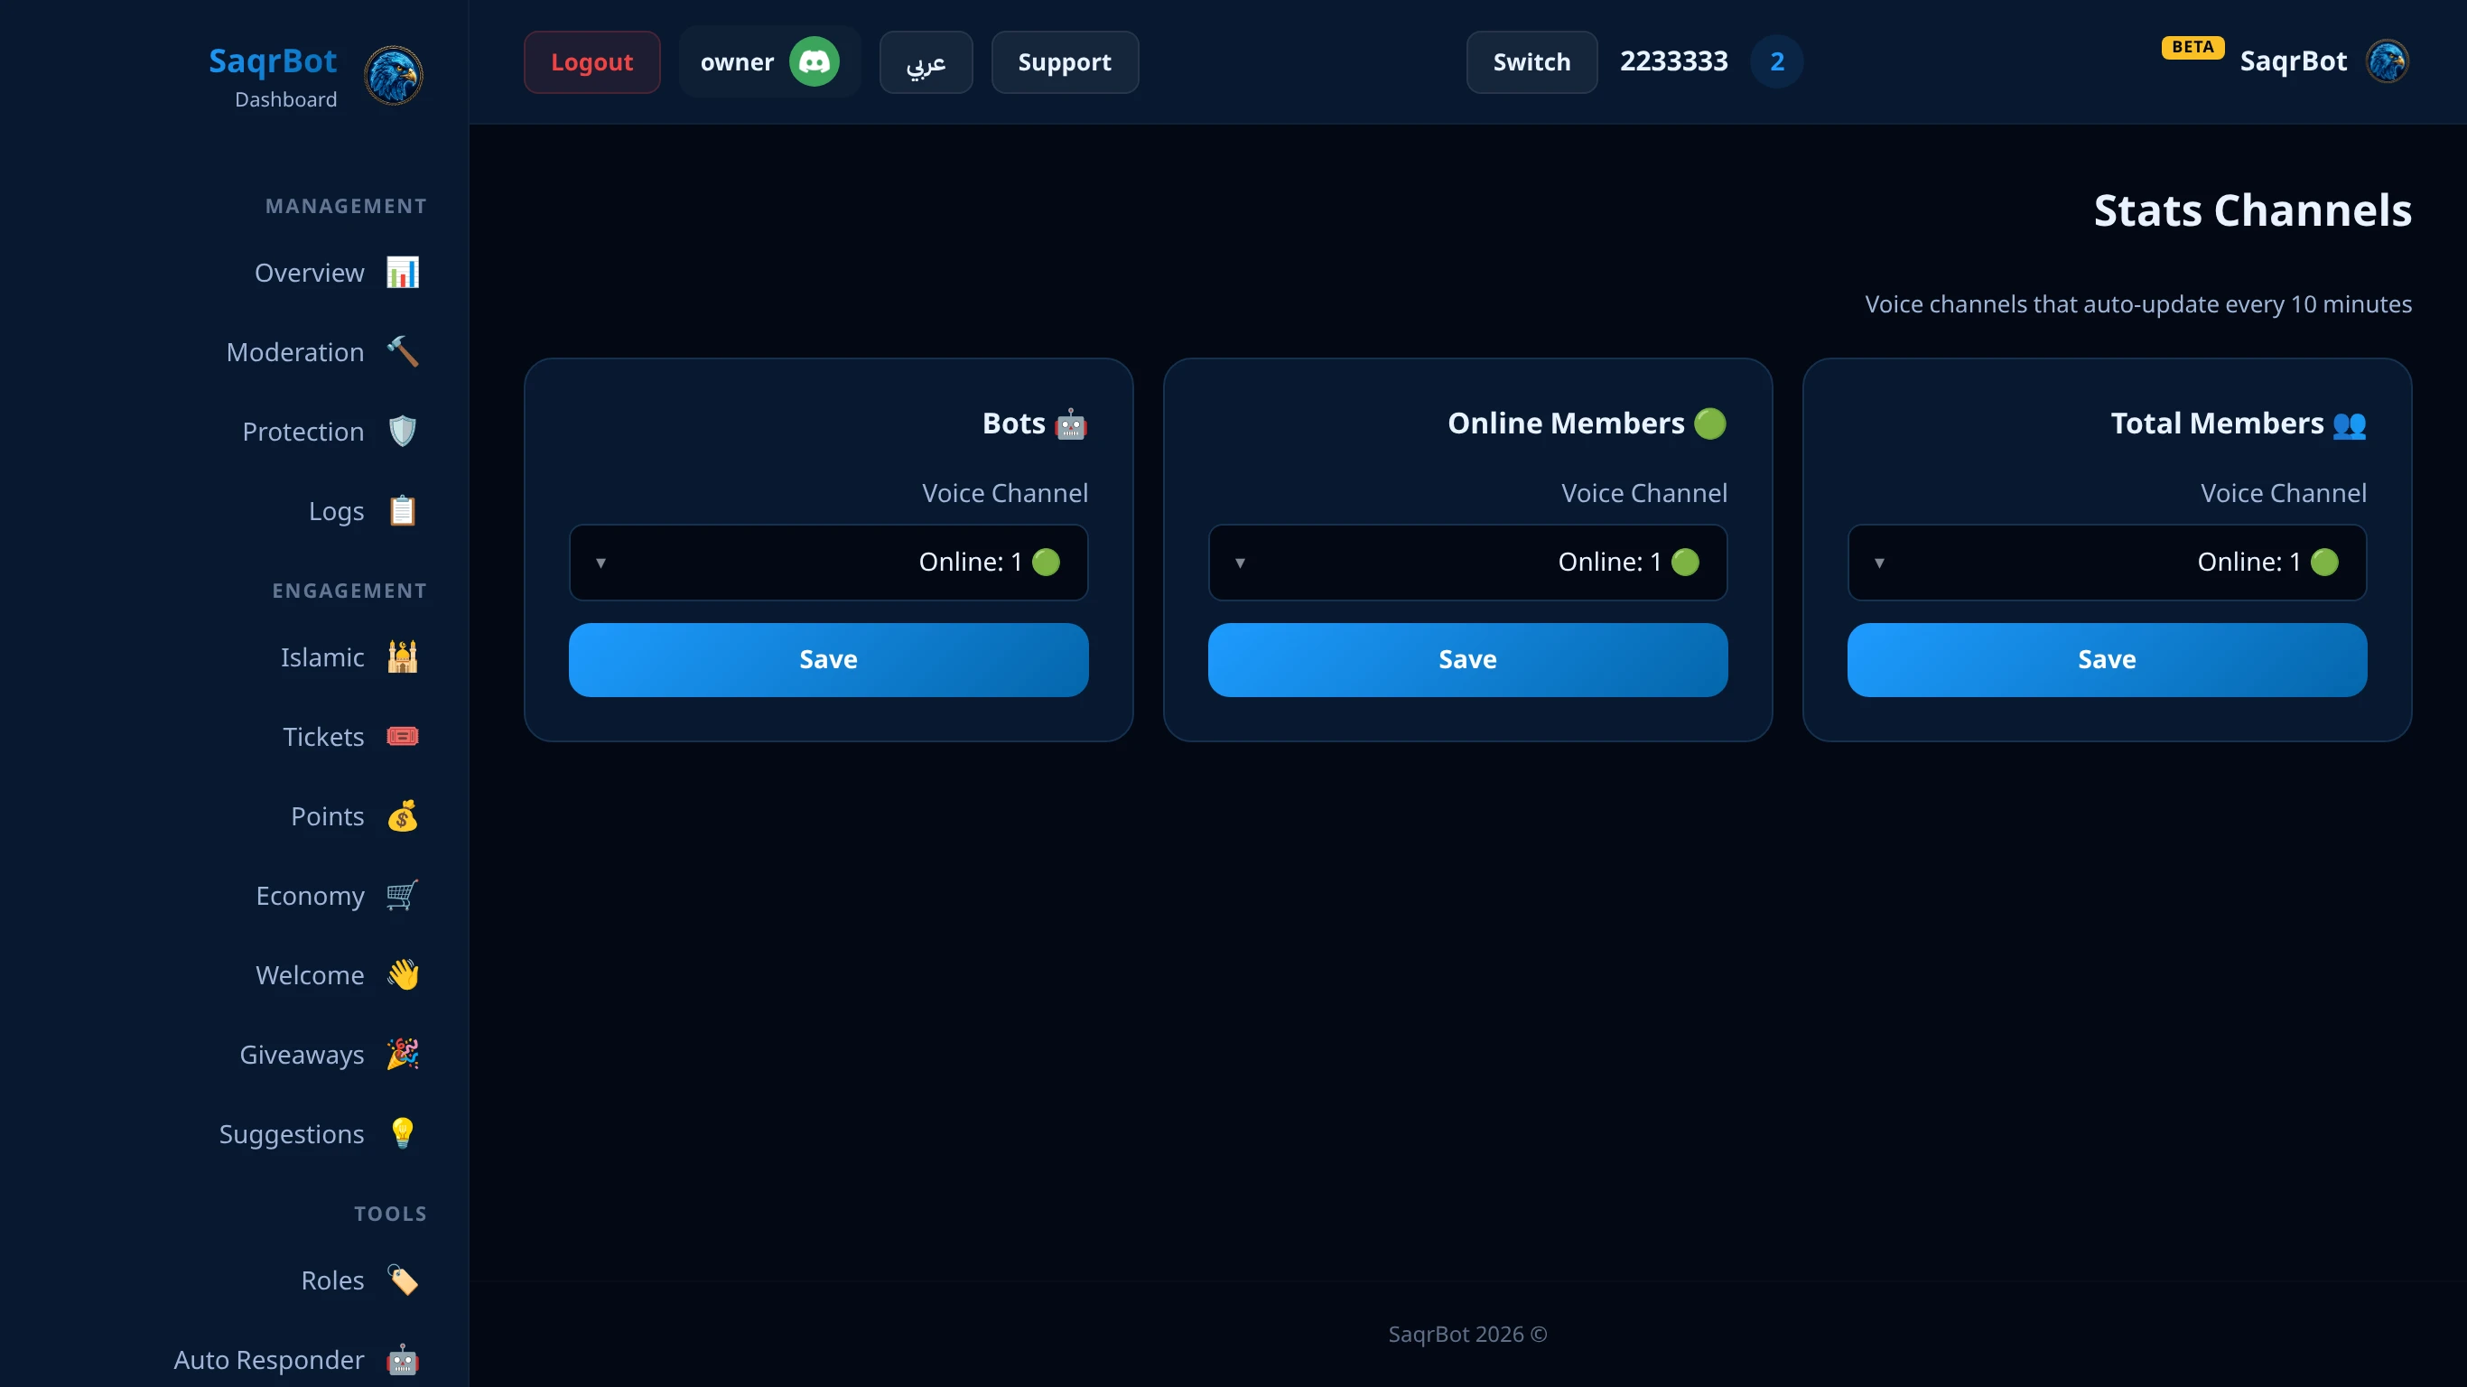Viewport: 2467px width, 1387px height.
Task: Click the server name 2233333
Action: (1673, 61)
